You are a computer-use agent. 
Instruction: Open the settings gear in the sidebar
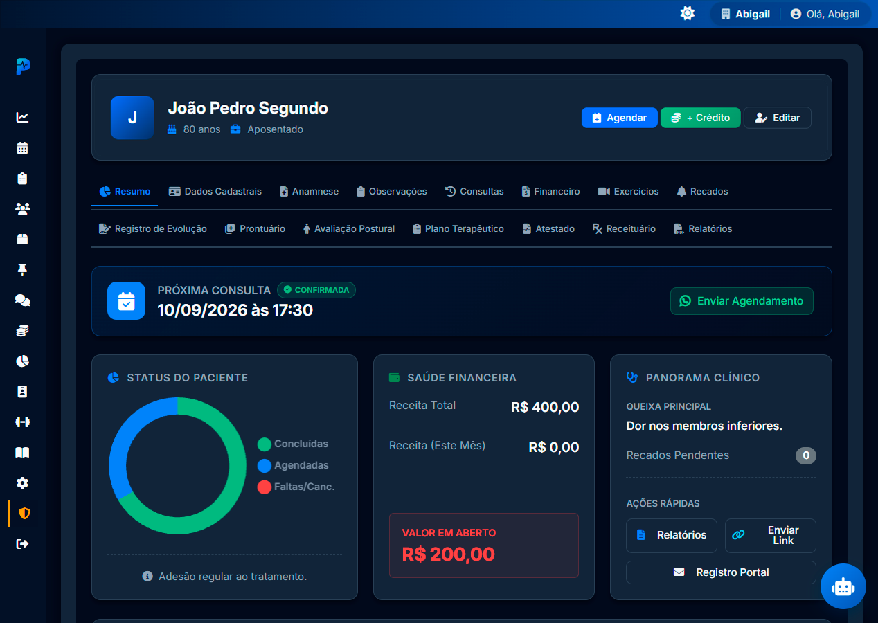[23, 483]
